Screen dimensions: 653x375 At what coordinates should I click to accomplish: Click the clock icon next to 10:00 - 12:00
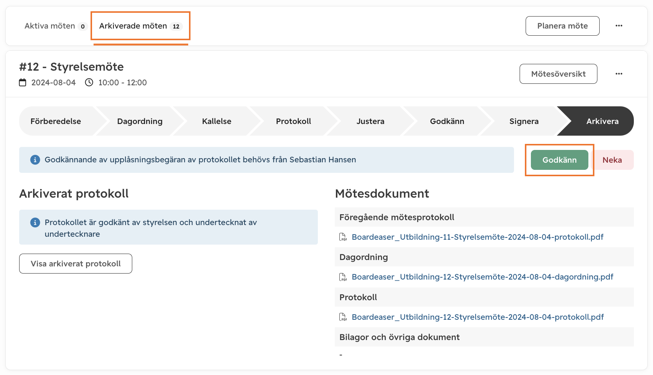coord(89,83)
